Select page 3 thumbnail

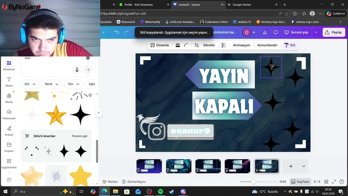208,166
